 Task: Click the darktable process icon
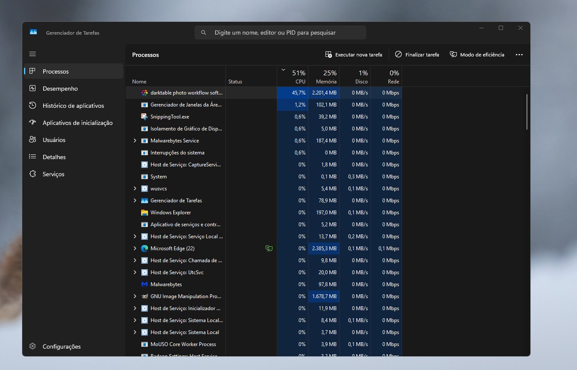click(145, 93)
